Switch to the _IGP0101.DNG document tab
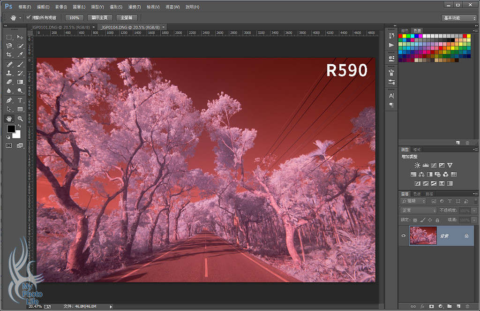 [x=62, y=27]
